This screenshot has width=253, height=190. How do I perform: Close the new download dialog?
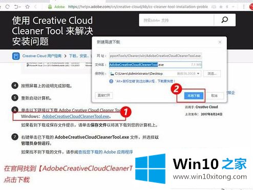220,42
